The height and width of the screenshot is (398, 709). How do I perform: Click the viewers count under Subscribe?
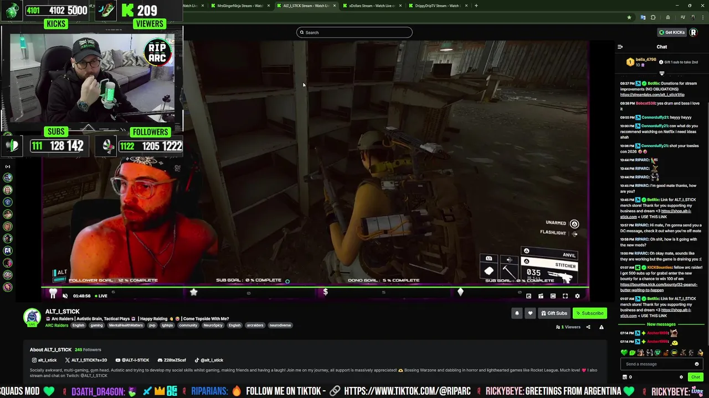(568, 327)
